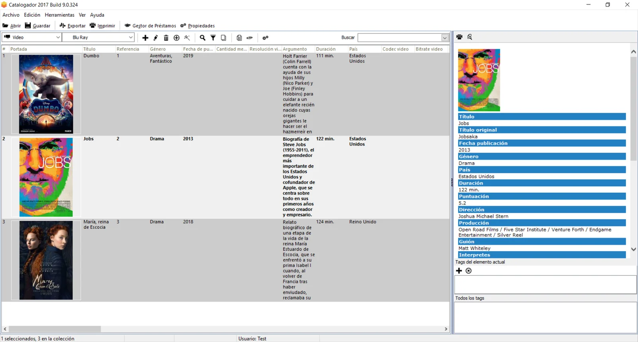Sort by the Referencia column header
Screen dimensions: 638x342
coord(132,49)
